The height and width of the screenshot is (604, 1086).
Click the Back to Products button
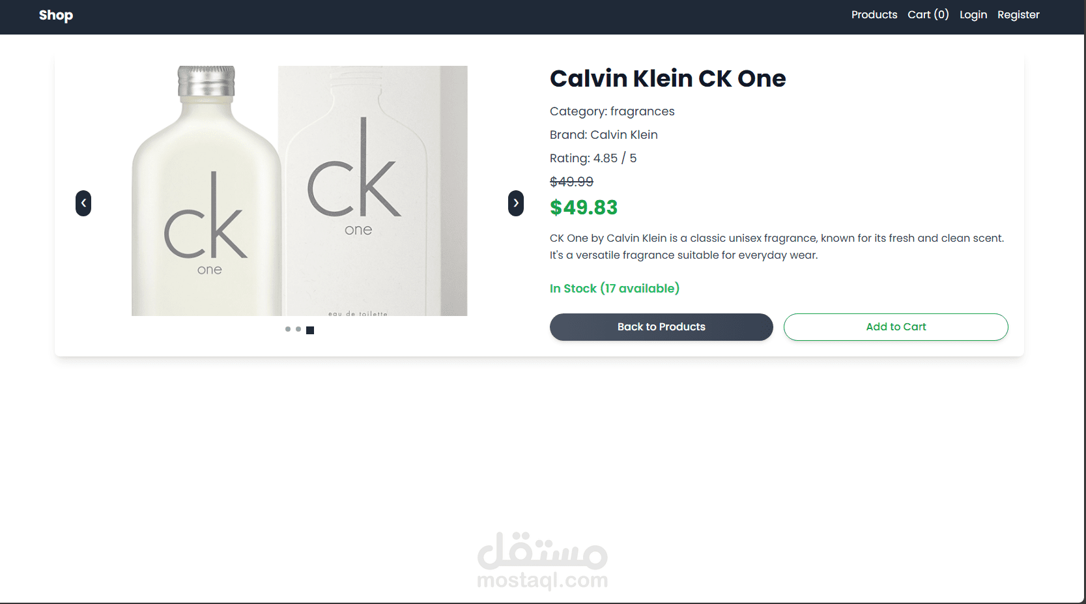pyautogui.click(x=661, y=327)
